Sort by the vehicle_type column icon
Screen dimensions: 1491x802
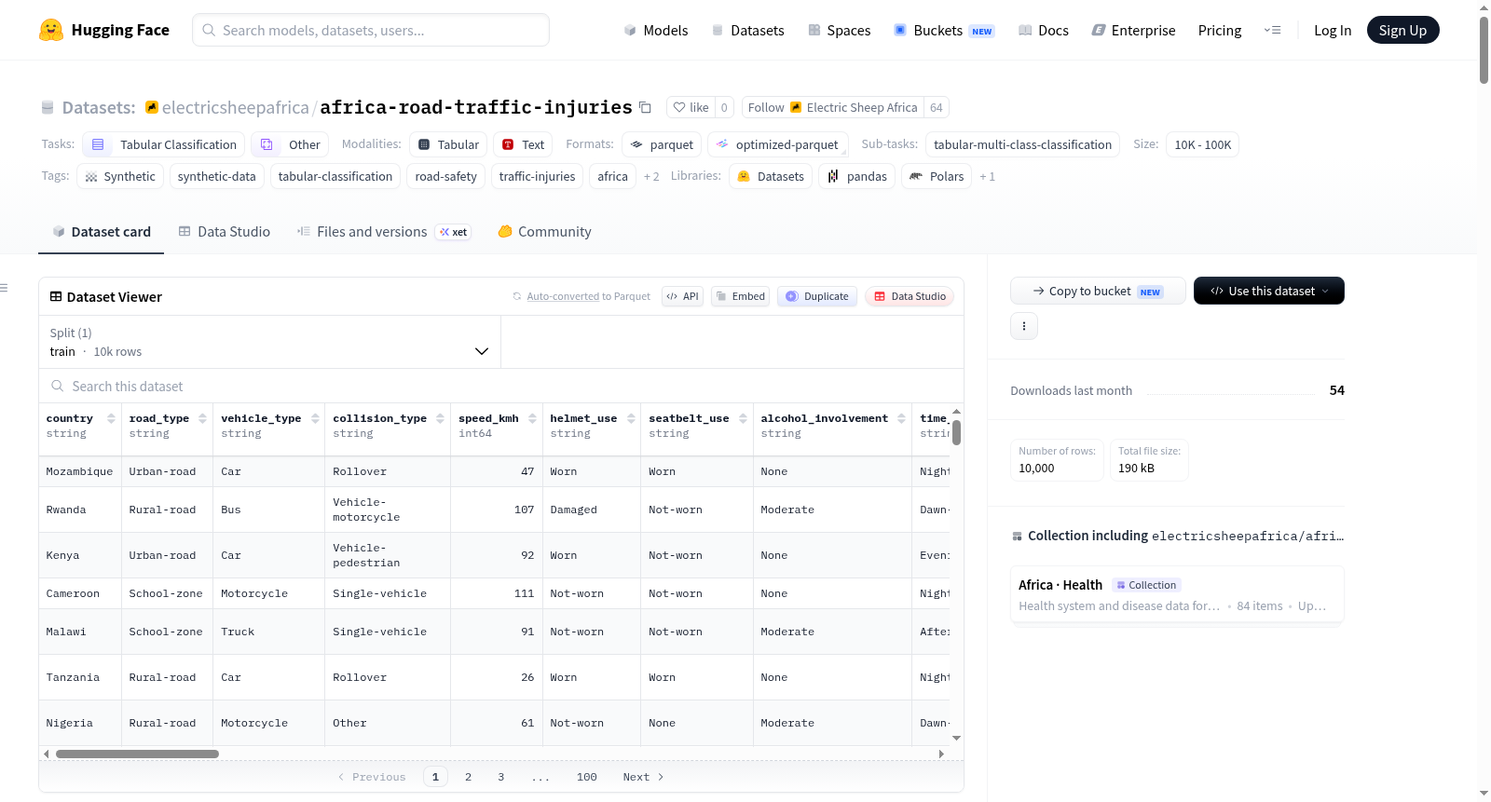coord(315,418)
